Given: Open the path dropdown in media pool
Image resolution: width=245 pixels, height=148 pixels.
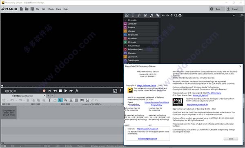Looking at the screenshot, I should [x=234, y=16].
